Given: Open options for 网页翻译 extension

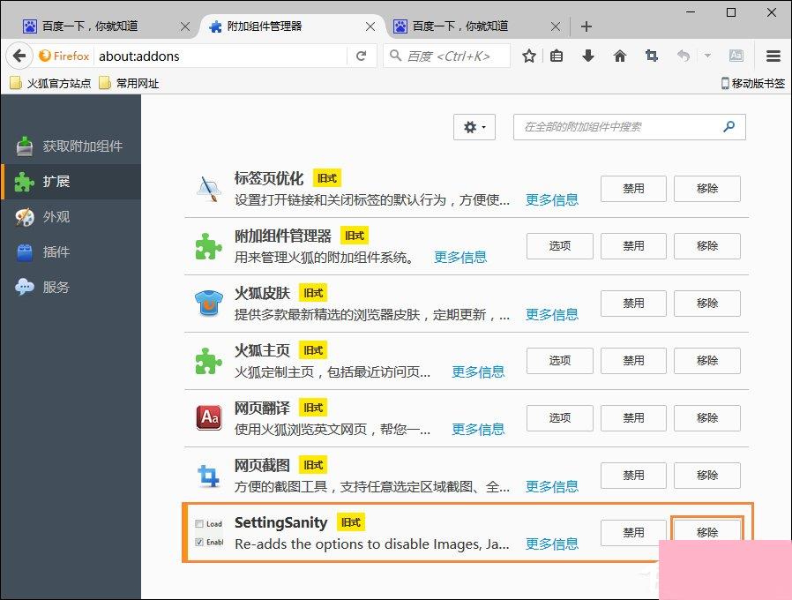Looking at the screenshot, I should (560, 418).
